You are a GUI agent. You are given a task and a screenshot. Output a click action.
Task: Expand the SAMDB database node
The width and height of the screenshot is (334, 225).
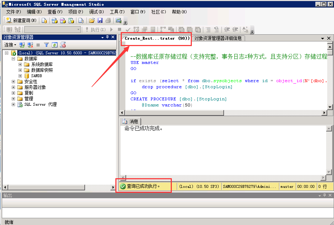[x=20, y=76]
